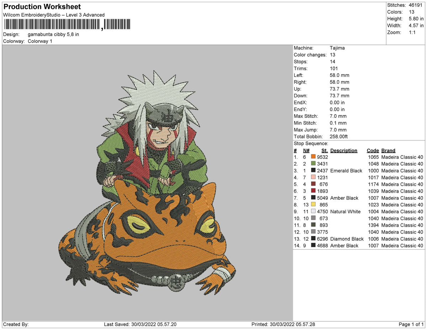Click the Width value 4.57 in
427x330 pixels.
click(416, 26)
